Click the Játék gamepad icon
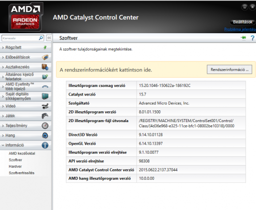Image resolution: width=256 pixels, height=210 pixels. click(x=45, y=116)
